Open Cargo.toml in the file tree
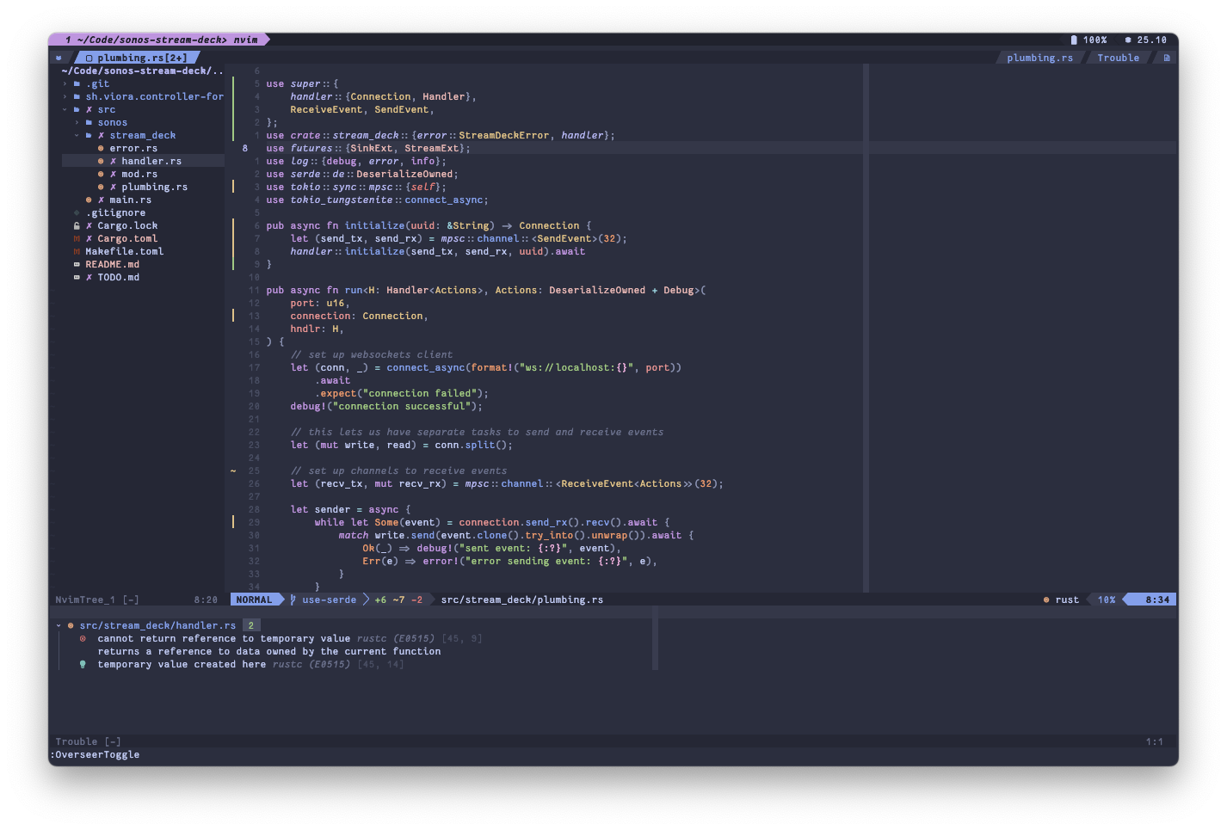The height and width of the screenshot is (830, 1227). click(x=127, y=239)
